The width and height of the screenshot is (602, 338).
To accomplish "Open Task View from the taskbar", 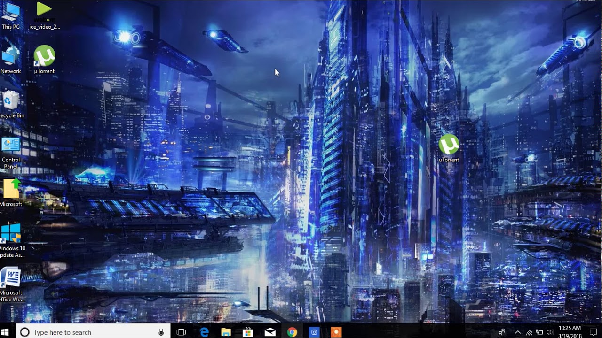I will pos(181,332).
